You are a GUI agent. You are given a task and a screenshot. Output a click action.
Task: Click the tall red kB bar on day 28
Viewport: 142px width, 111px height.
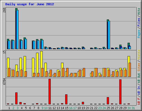click(x=120, y=92)
